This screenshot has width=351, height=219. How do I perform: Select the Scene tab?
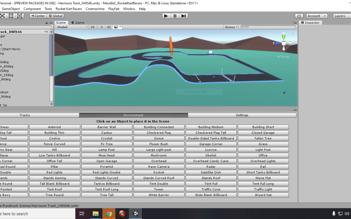tap(61, 23)
